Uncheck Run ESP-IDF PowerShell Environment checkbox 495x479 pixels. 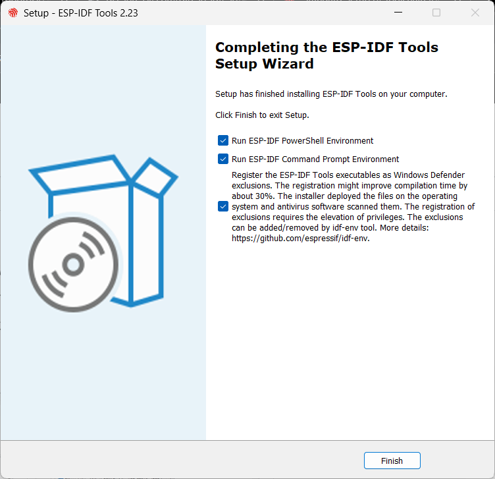223,140
